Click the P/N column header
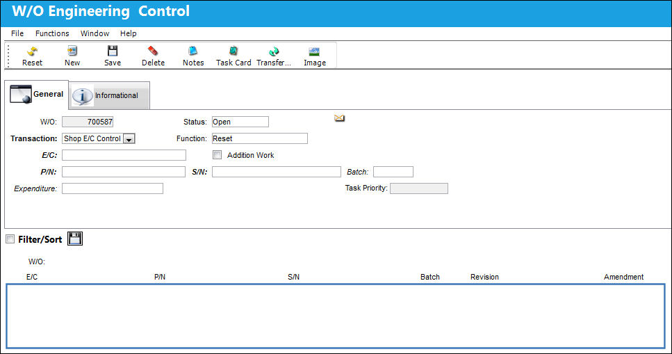This screenshot has width=672, height=354. 160,277
